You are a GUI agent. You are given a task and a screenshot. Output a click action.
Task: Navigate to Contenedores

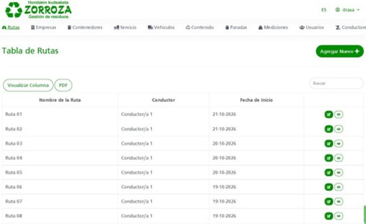[85, 27]
